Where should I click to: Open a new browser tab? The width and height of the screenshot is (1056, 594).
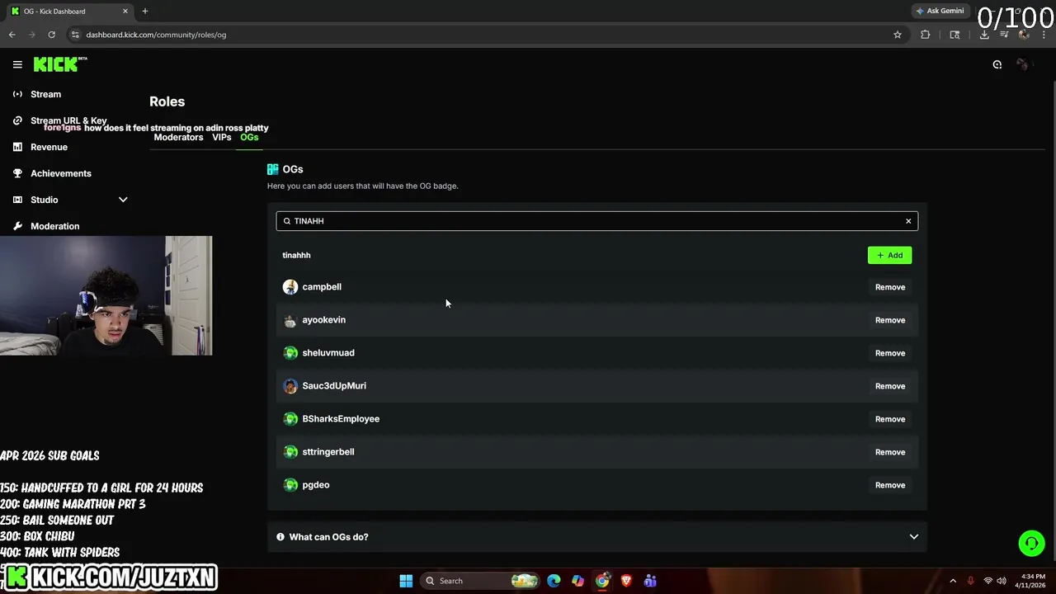click(x=144, y=11)
